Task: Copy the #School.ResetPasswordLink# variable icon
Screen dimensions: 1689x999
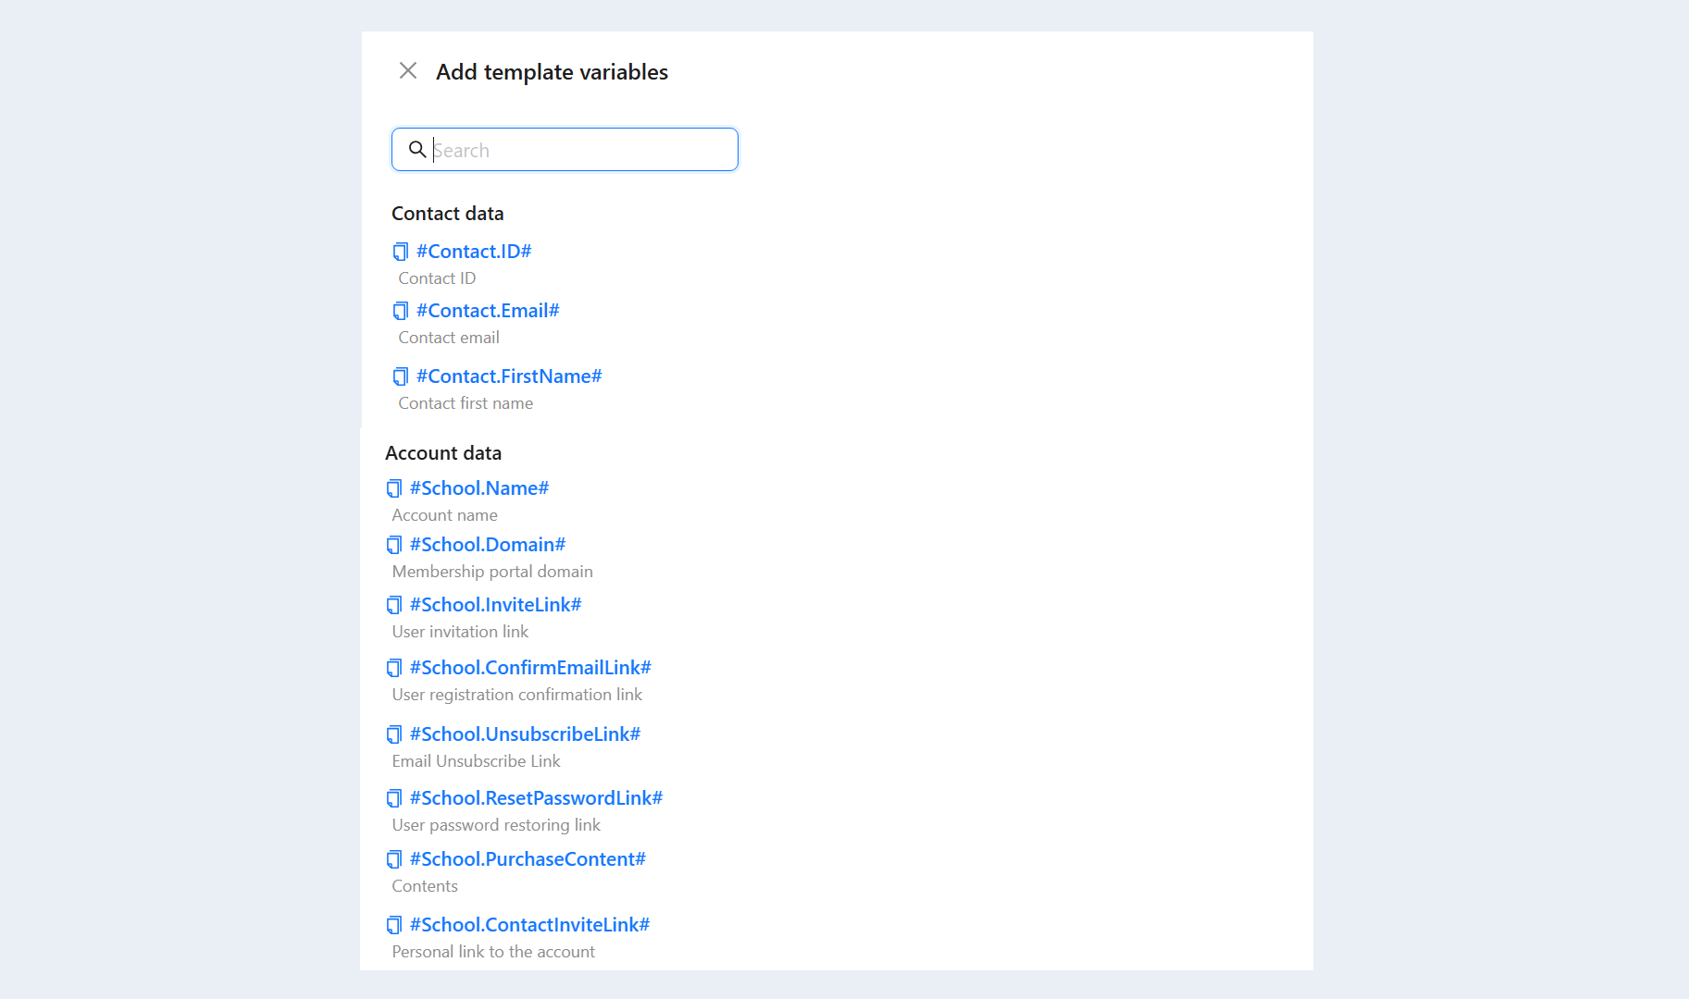Action: pos(393,798)
